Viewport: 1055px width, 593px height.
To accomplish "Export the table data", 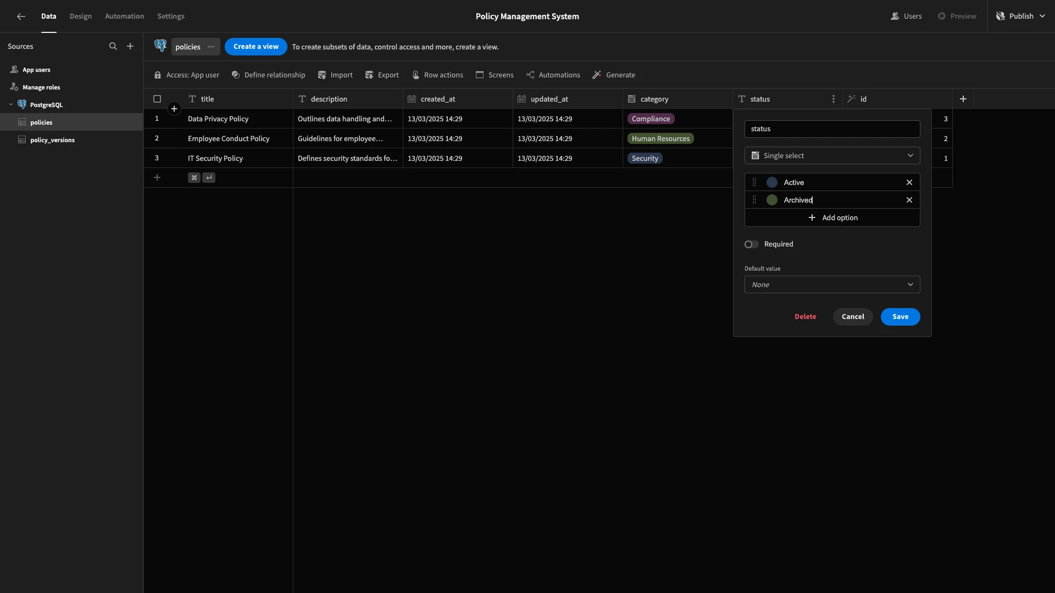I will [382, 75].
